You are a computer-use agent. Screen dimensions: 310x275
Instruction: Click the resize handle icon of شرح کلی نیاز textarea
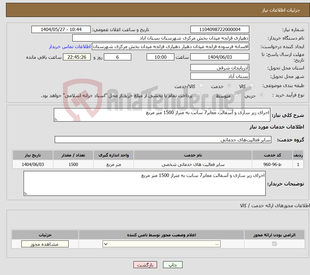pos(56,119)
